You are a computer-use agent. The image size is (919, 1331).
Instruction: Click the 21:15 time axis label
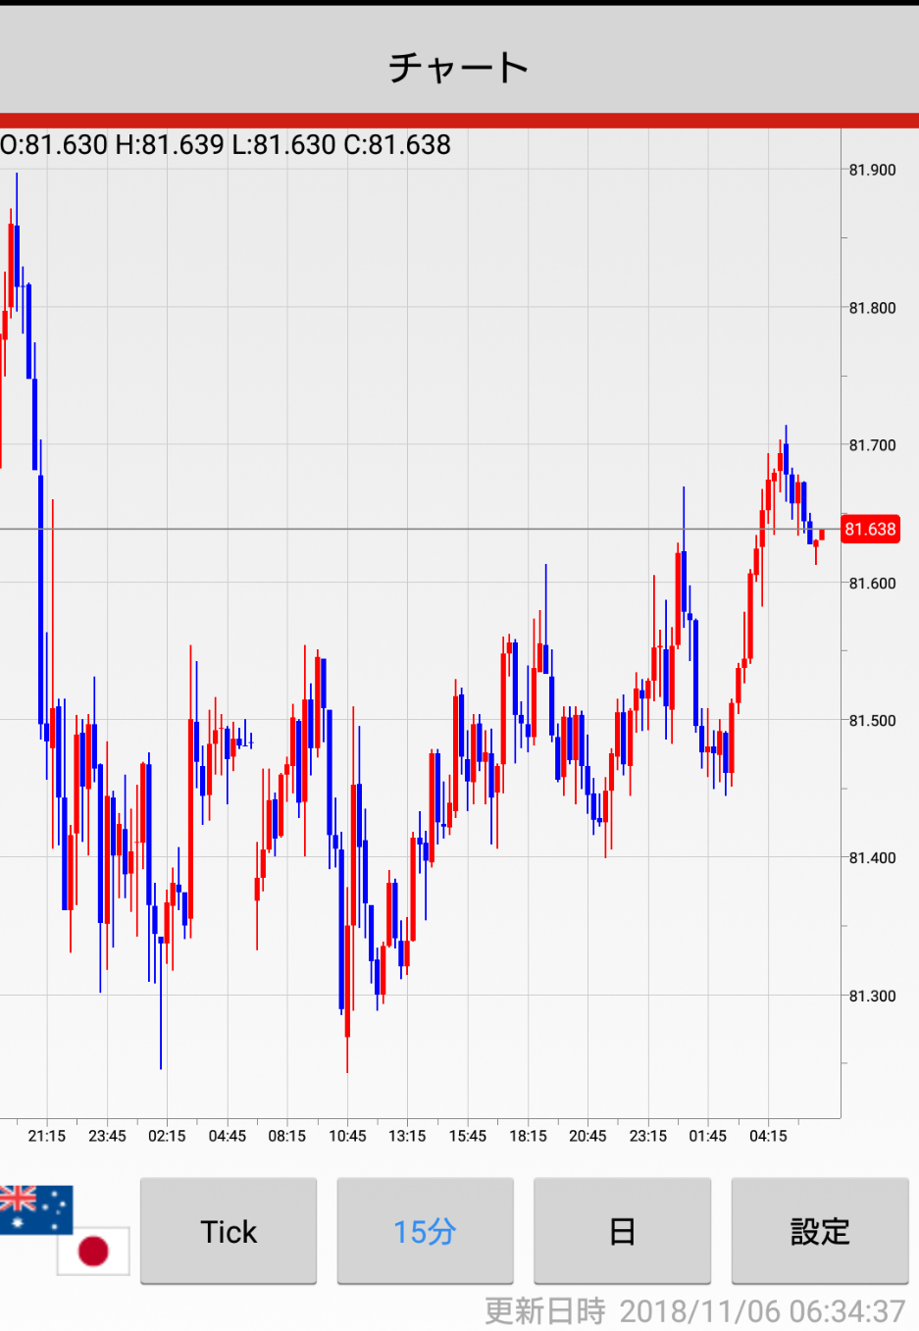coord(47,1136)
